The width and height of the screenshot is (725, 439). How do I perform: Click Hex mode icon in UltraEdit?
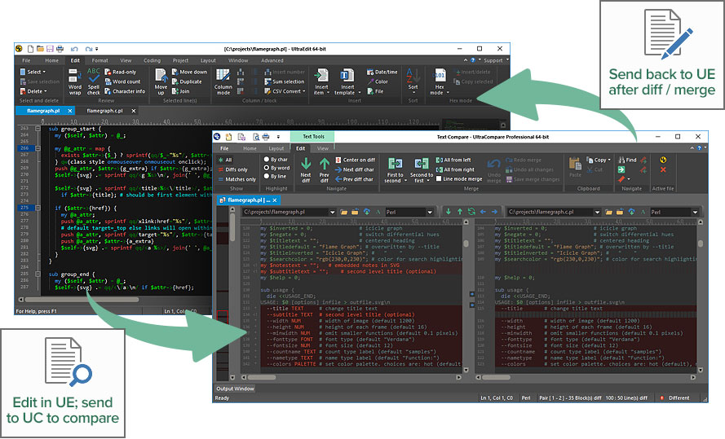440,76
